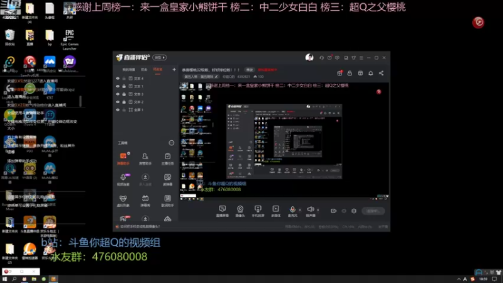The width and height of the screenshot is (503, 283).
Task: Click the scrollbar on desktop chat overlay
Action: click(x=80, y=101)
